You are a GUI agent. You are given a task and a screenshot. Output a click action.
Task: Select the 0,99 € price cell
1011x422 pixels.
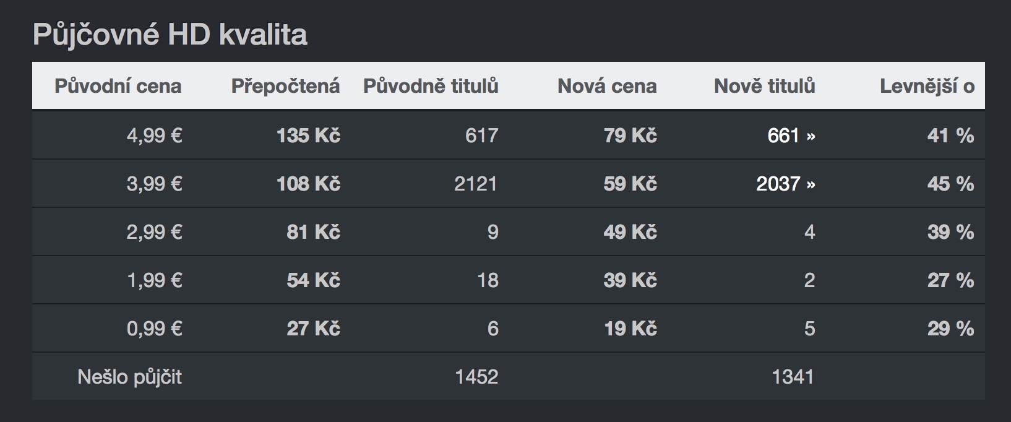154,329
